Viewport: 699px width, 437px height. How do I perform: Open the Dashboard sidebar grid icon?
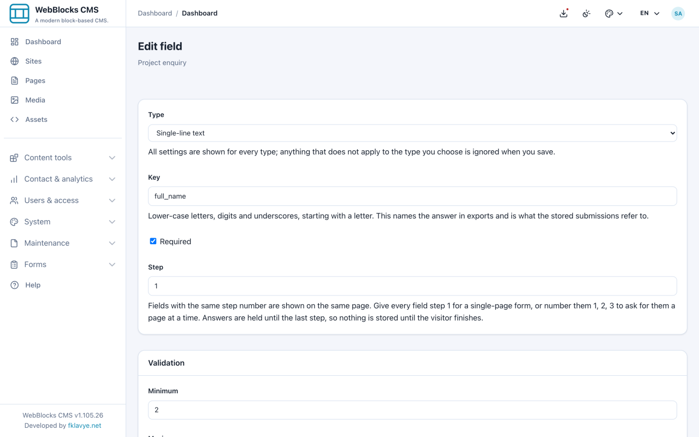click(15, 42)
